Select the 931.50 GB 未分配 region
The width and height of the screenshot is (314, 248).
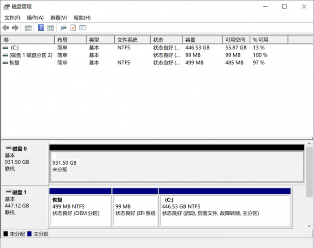(x=177, y=167)
